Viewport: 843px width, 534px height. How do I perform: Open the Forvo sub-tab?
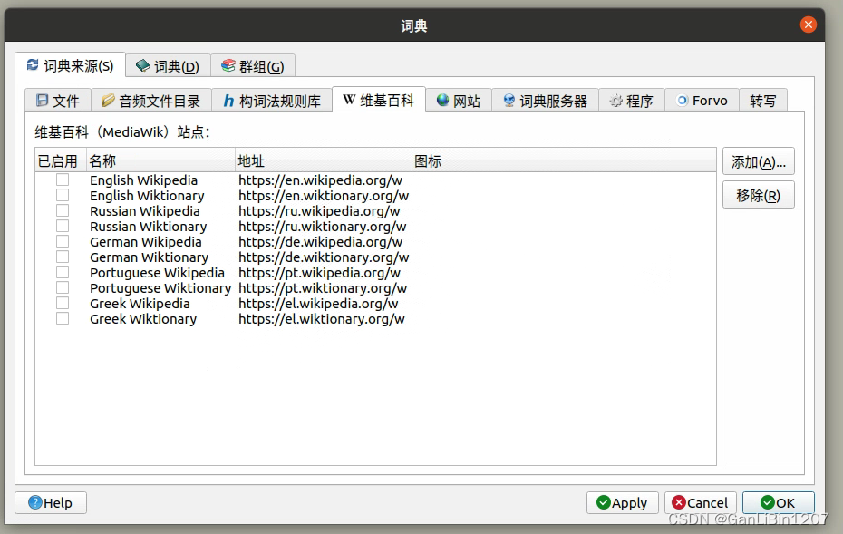(x=702, y=101)
